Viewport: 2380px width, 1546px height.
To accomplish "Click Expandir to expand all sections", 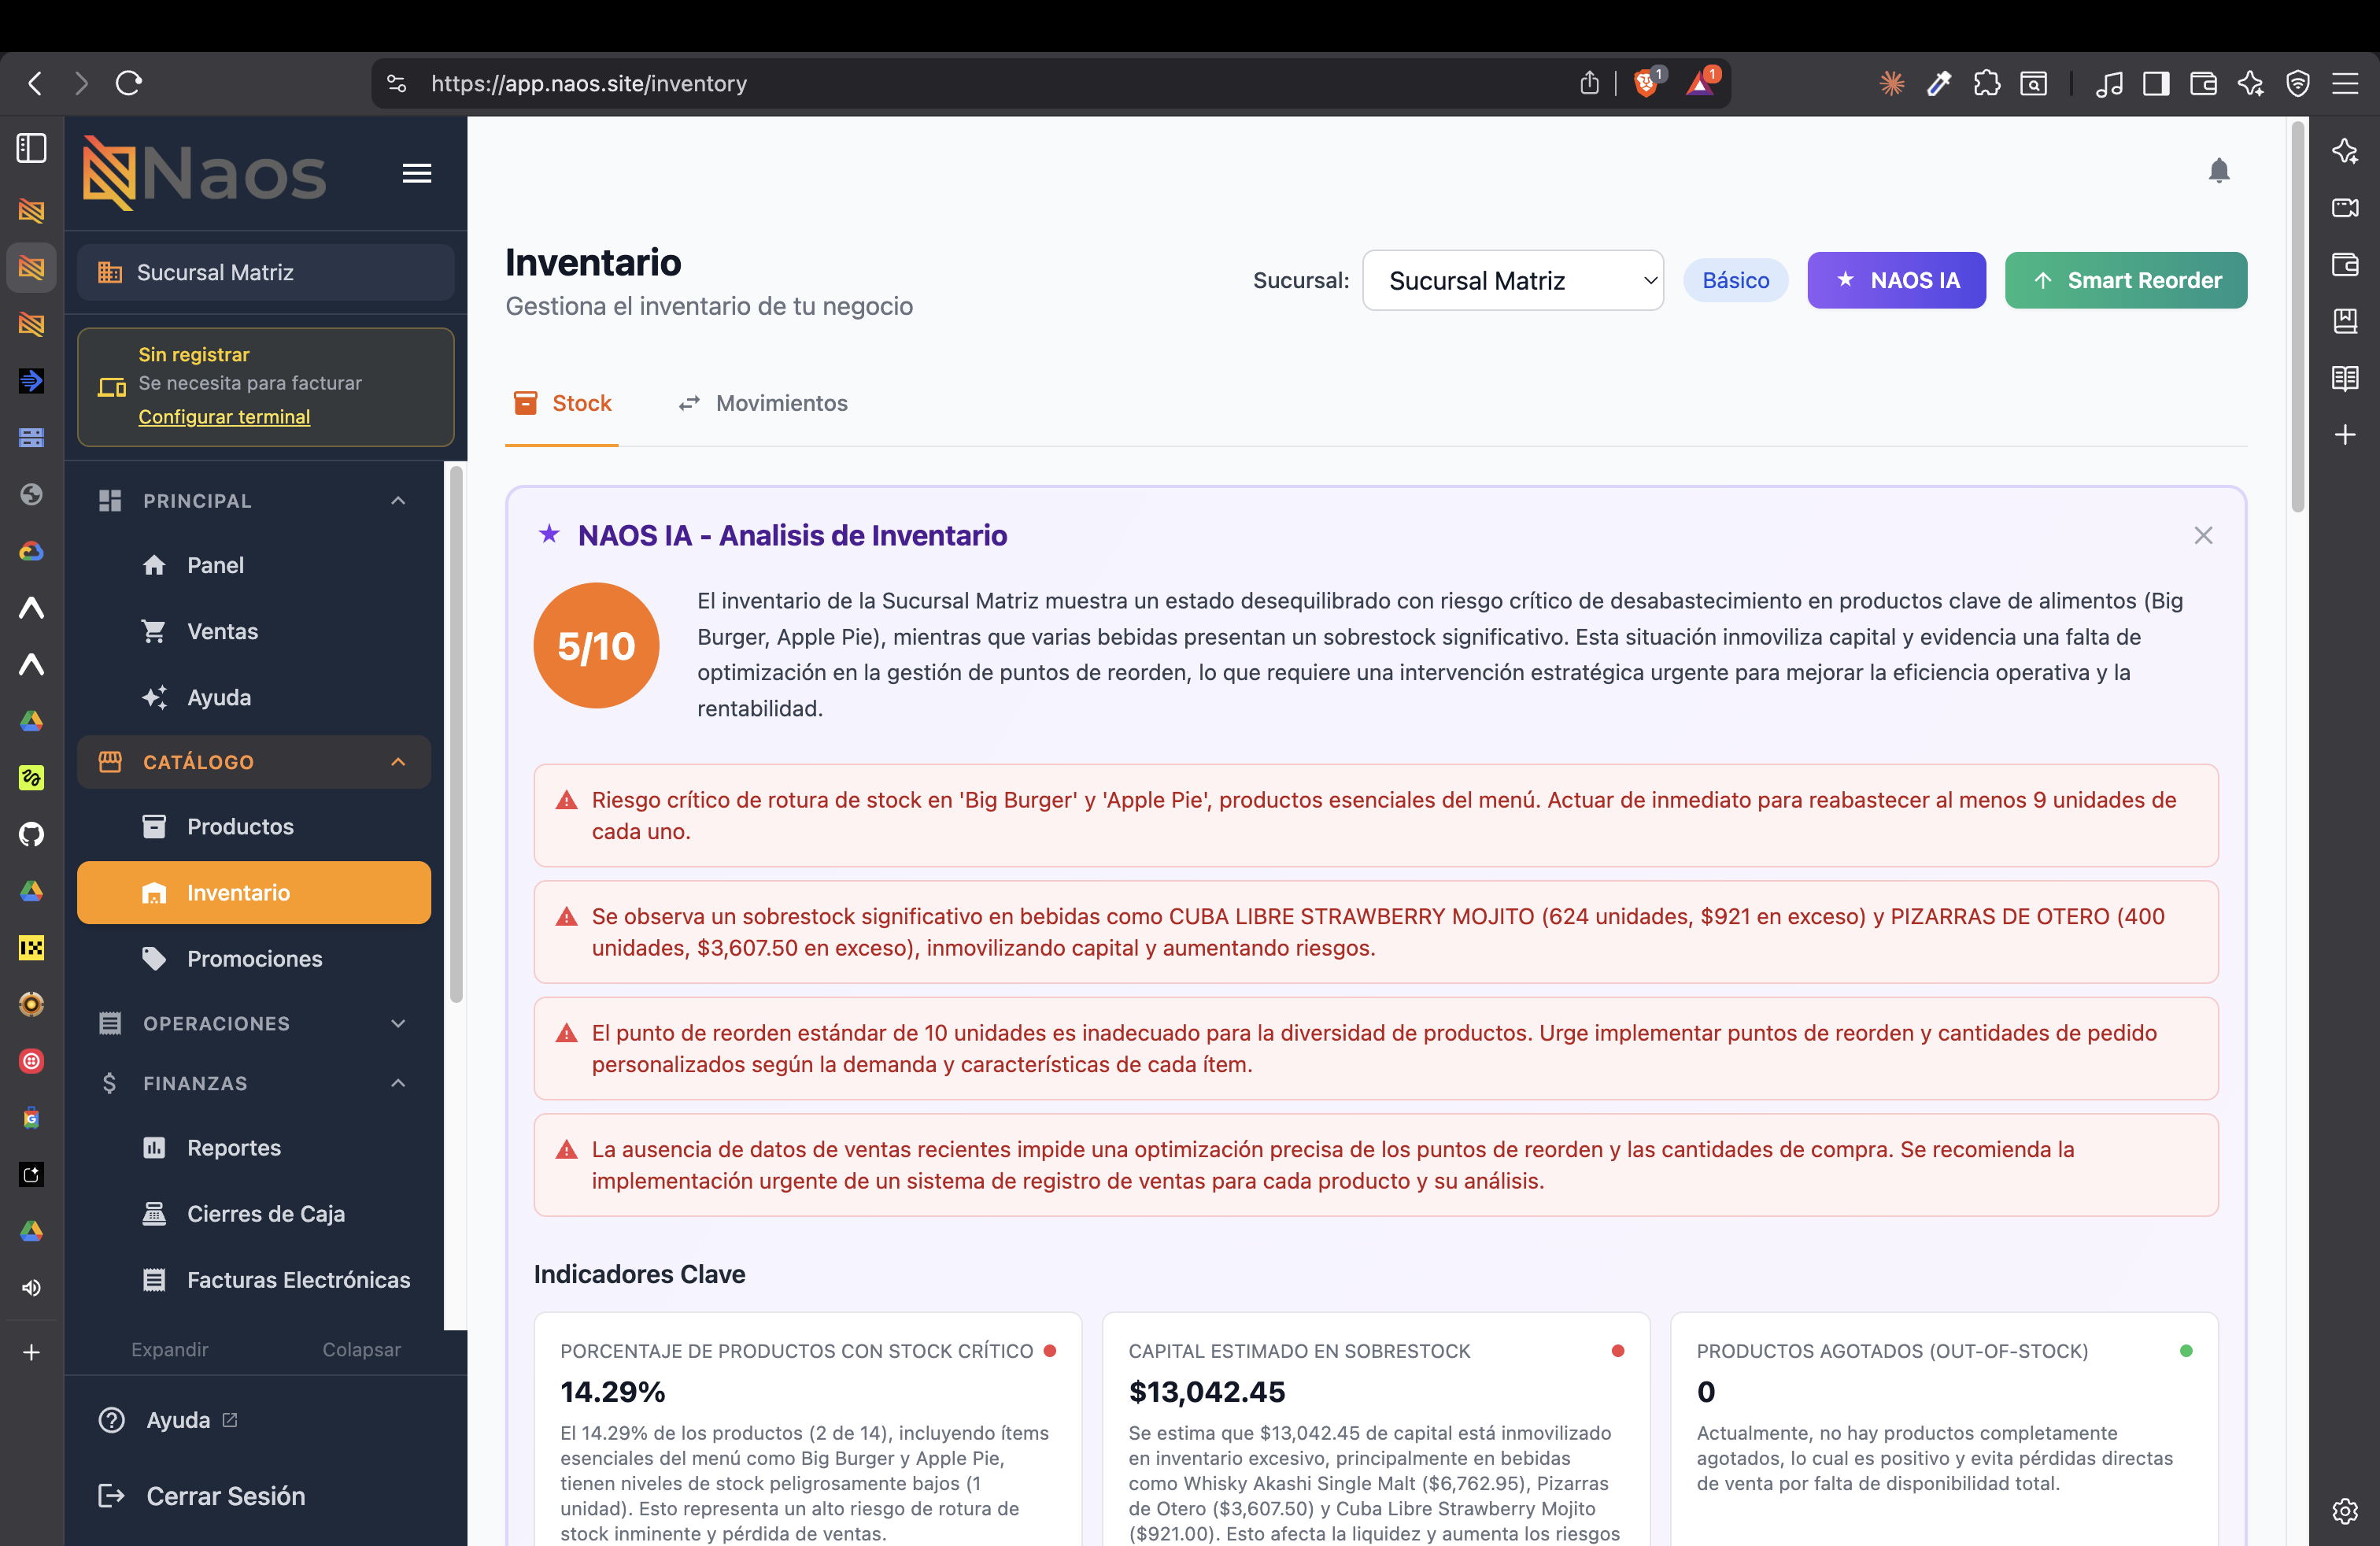I will tap(170, 1349).
